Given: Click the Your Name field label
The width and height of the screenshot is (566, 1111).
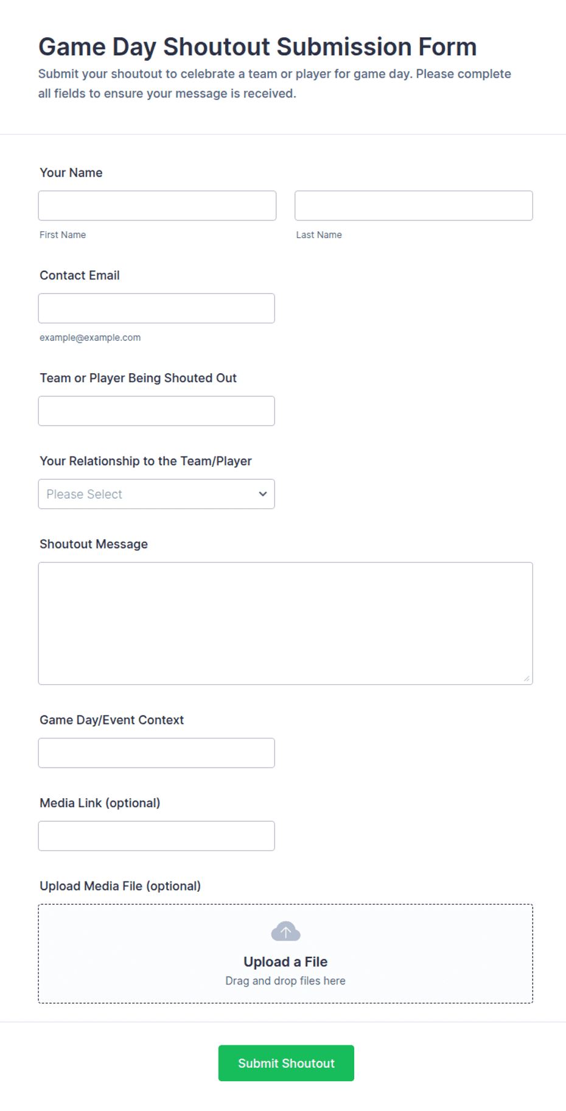Looking at the screenshot, I should (x=71, y=173).
